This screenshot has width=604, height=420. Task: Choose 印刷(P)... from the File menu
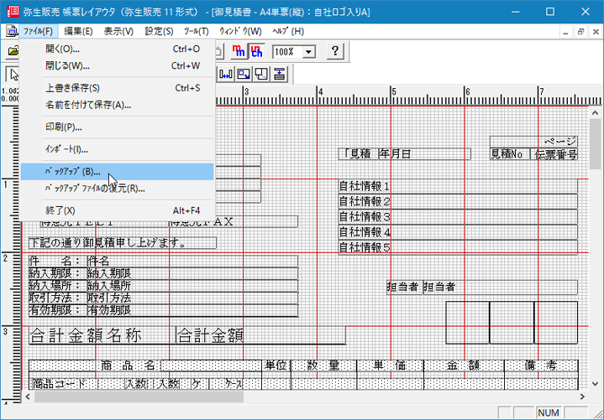(x=117, y=127)
